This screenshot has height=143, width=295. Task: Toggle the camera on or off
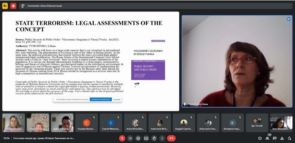tap(130, 138)
